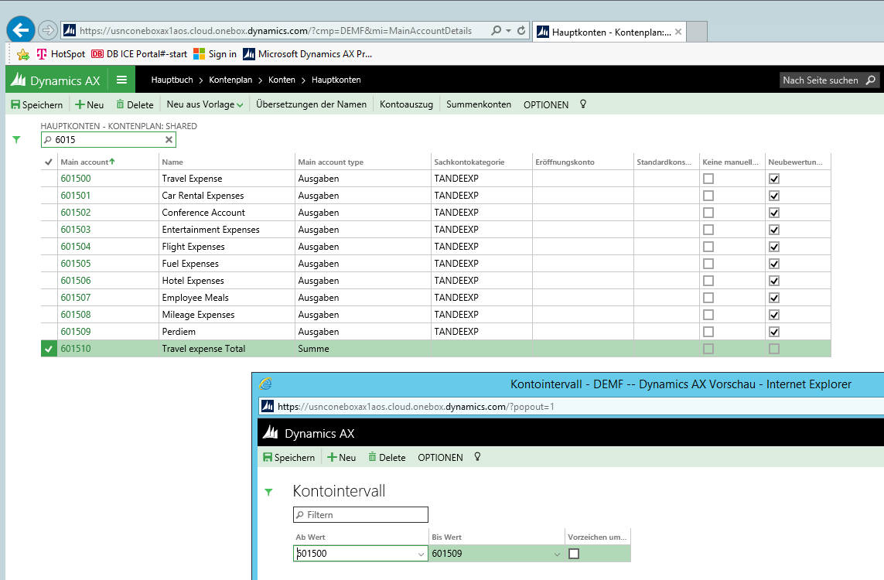
Task: Toggle Neubewertung checkbox for account 601500
Action: pos(774,179)
